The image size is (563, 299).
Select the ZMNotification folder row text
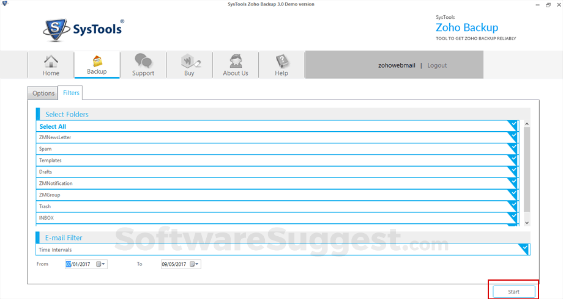pyautogui.click(x=56, y=183)
